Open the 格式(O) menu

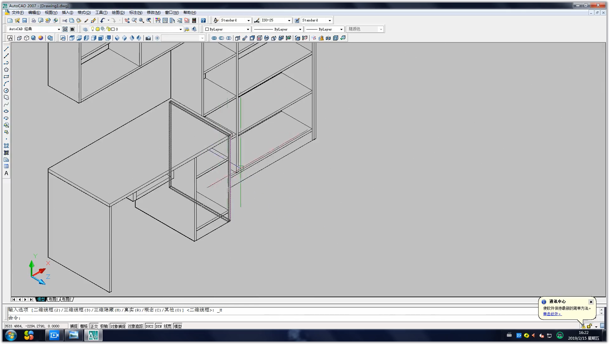(x=84, y=13)
